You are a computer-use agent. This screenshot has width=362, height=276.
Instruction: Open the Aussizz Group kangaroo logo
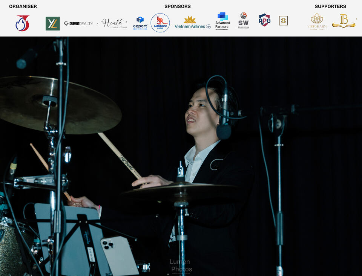(x=160, y=23)
